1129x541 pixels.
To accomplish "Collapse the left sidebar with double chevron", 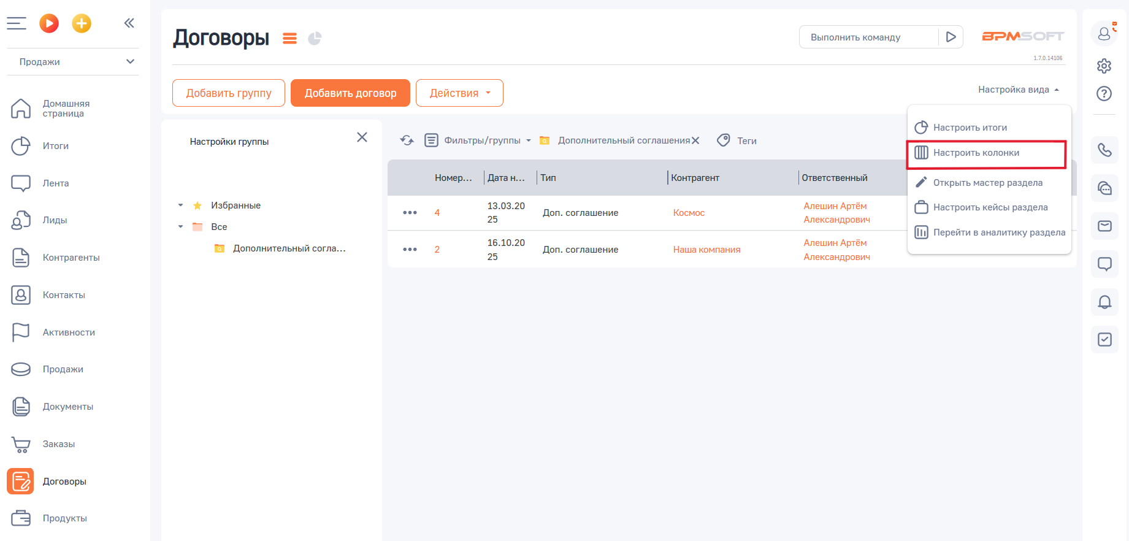I will (x=129, y=23).
